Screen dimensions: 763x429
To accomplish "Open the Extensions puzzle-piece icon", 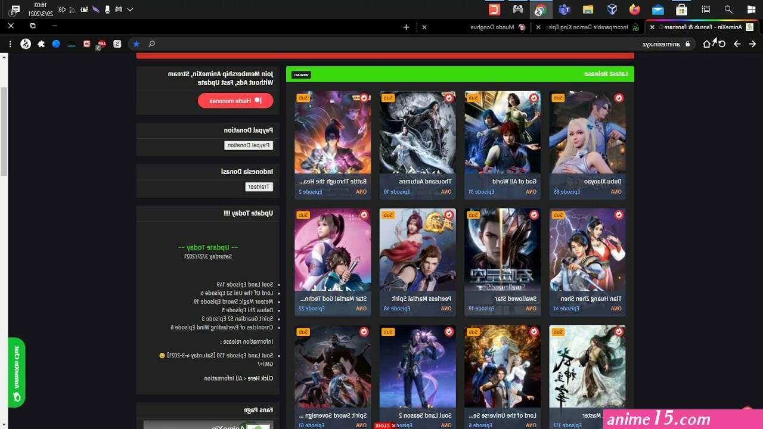I will click(41, 43).
